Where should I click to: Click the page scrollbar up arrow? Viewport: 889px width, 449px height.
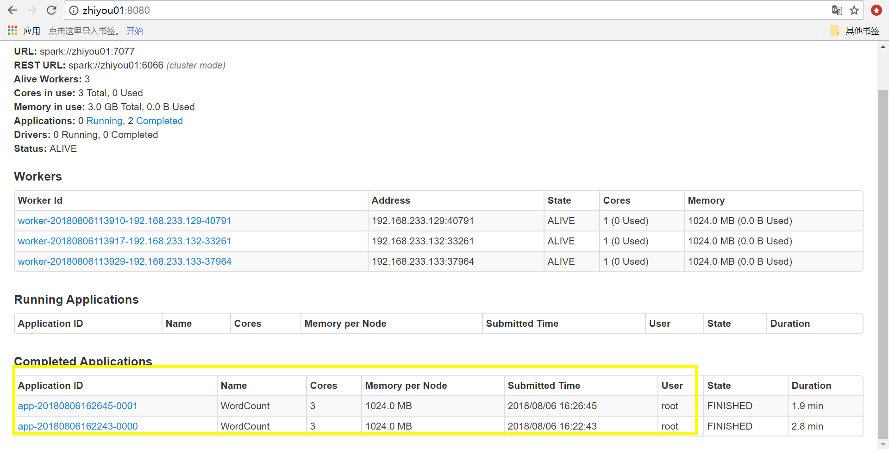point(883,47)
